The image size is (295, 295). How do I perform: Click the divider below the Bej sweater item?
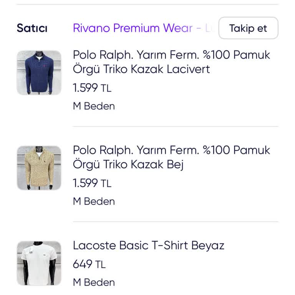point(175,222)
